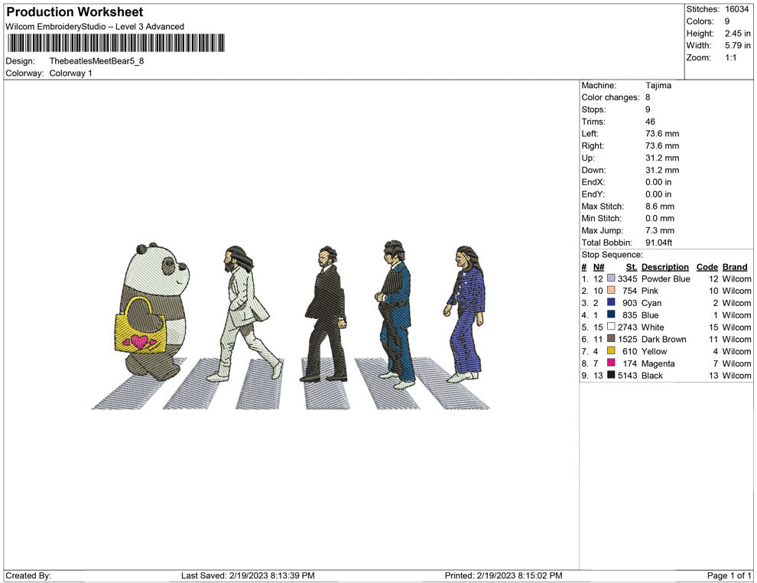
Task: Click the Created By label
Action: pyautogui.click(x=28, y=575)
